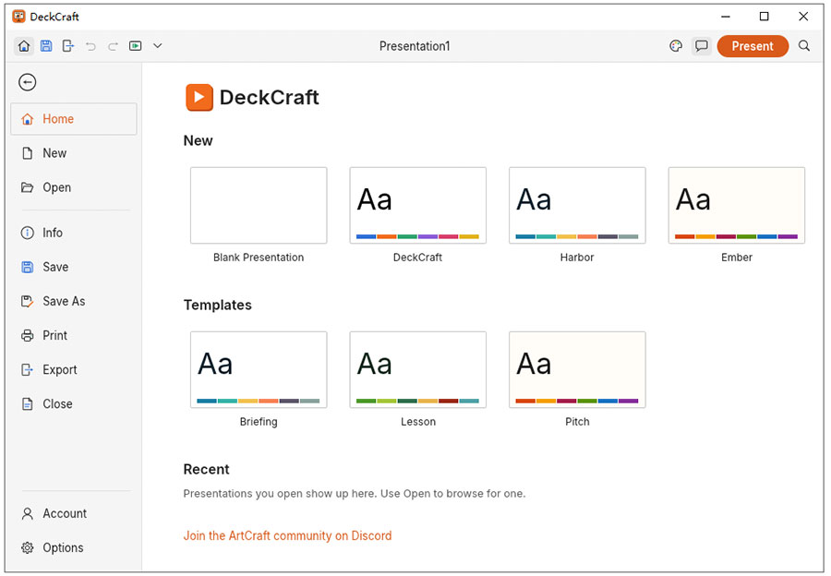Choose the Ember theme thumbnail
831x576 pixels.
click(x=737, y=206)
